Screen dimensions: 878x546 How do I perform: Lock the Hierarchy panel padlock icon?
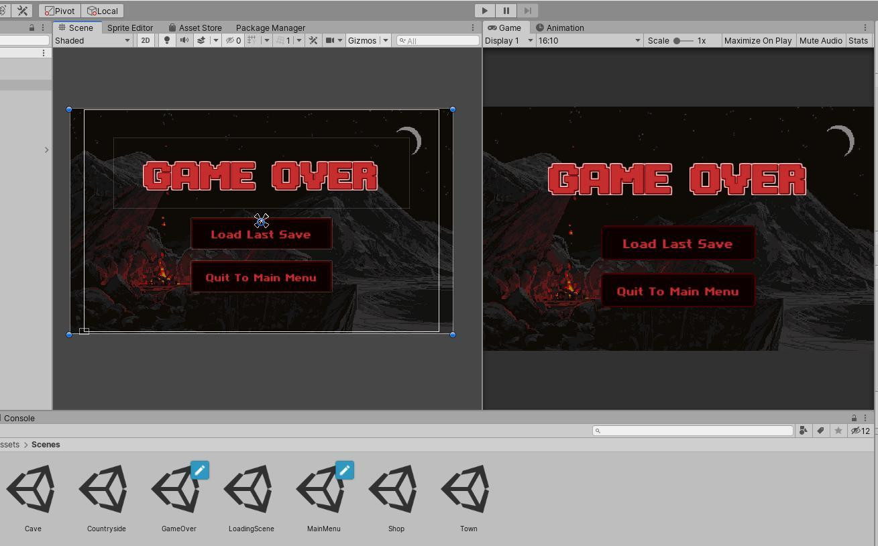tap(32, 28)
